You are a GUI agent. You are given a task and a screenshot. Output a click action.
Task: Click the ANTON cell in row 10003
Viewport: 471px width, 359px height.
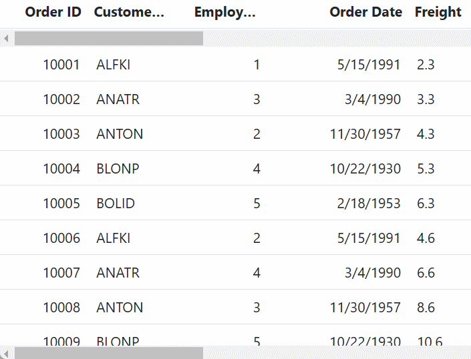120,134
